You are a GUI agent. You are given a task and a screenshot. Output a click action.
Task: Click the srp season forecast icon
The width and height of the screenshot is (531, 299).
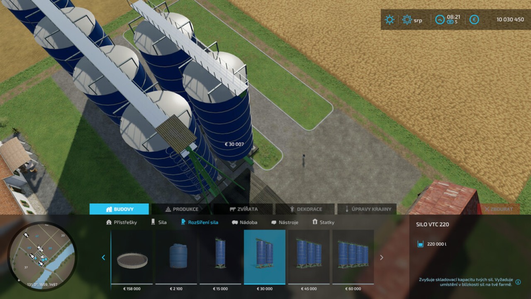[407, 20]
